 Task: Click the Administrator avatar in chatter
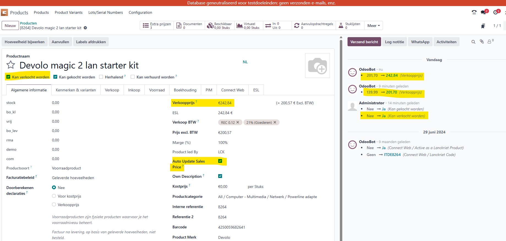pyautogui.click(x=352, y=106)
